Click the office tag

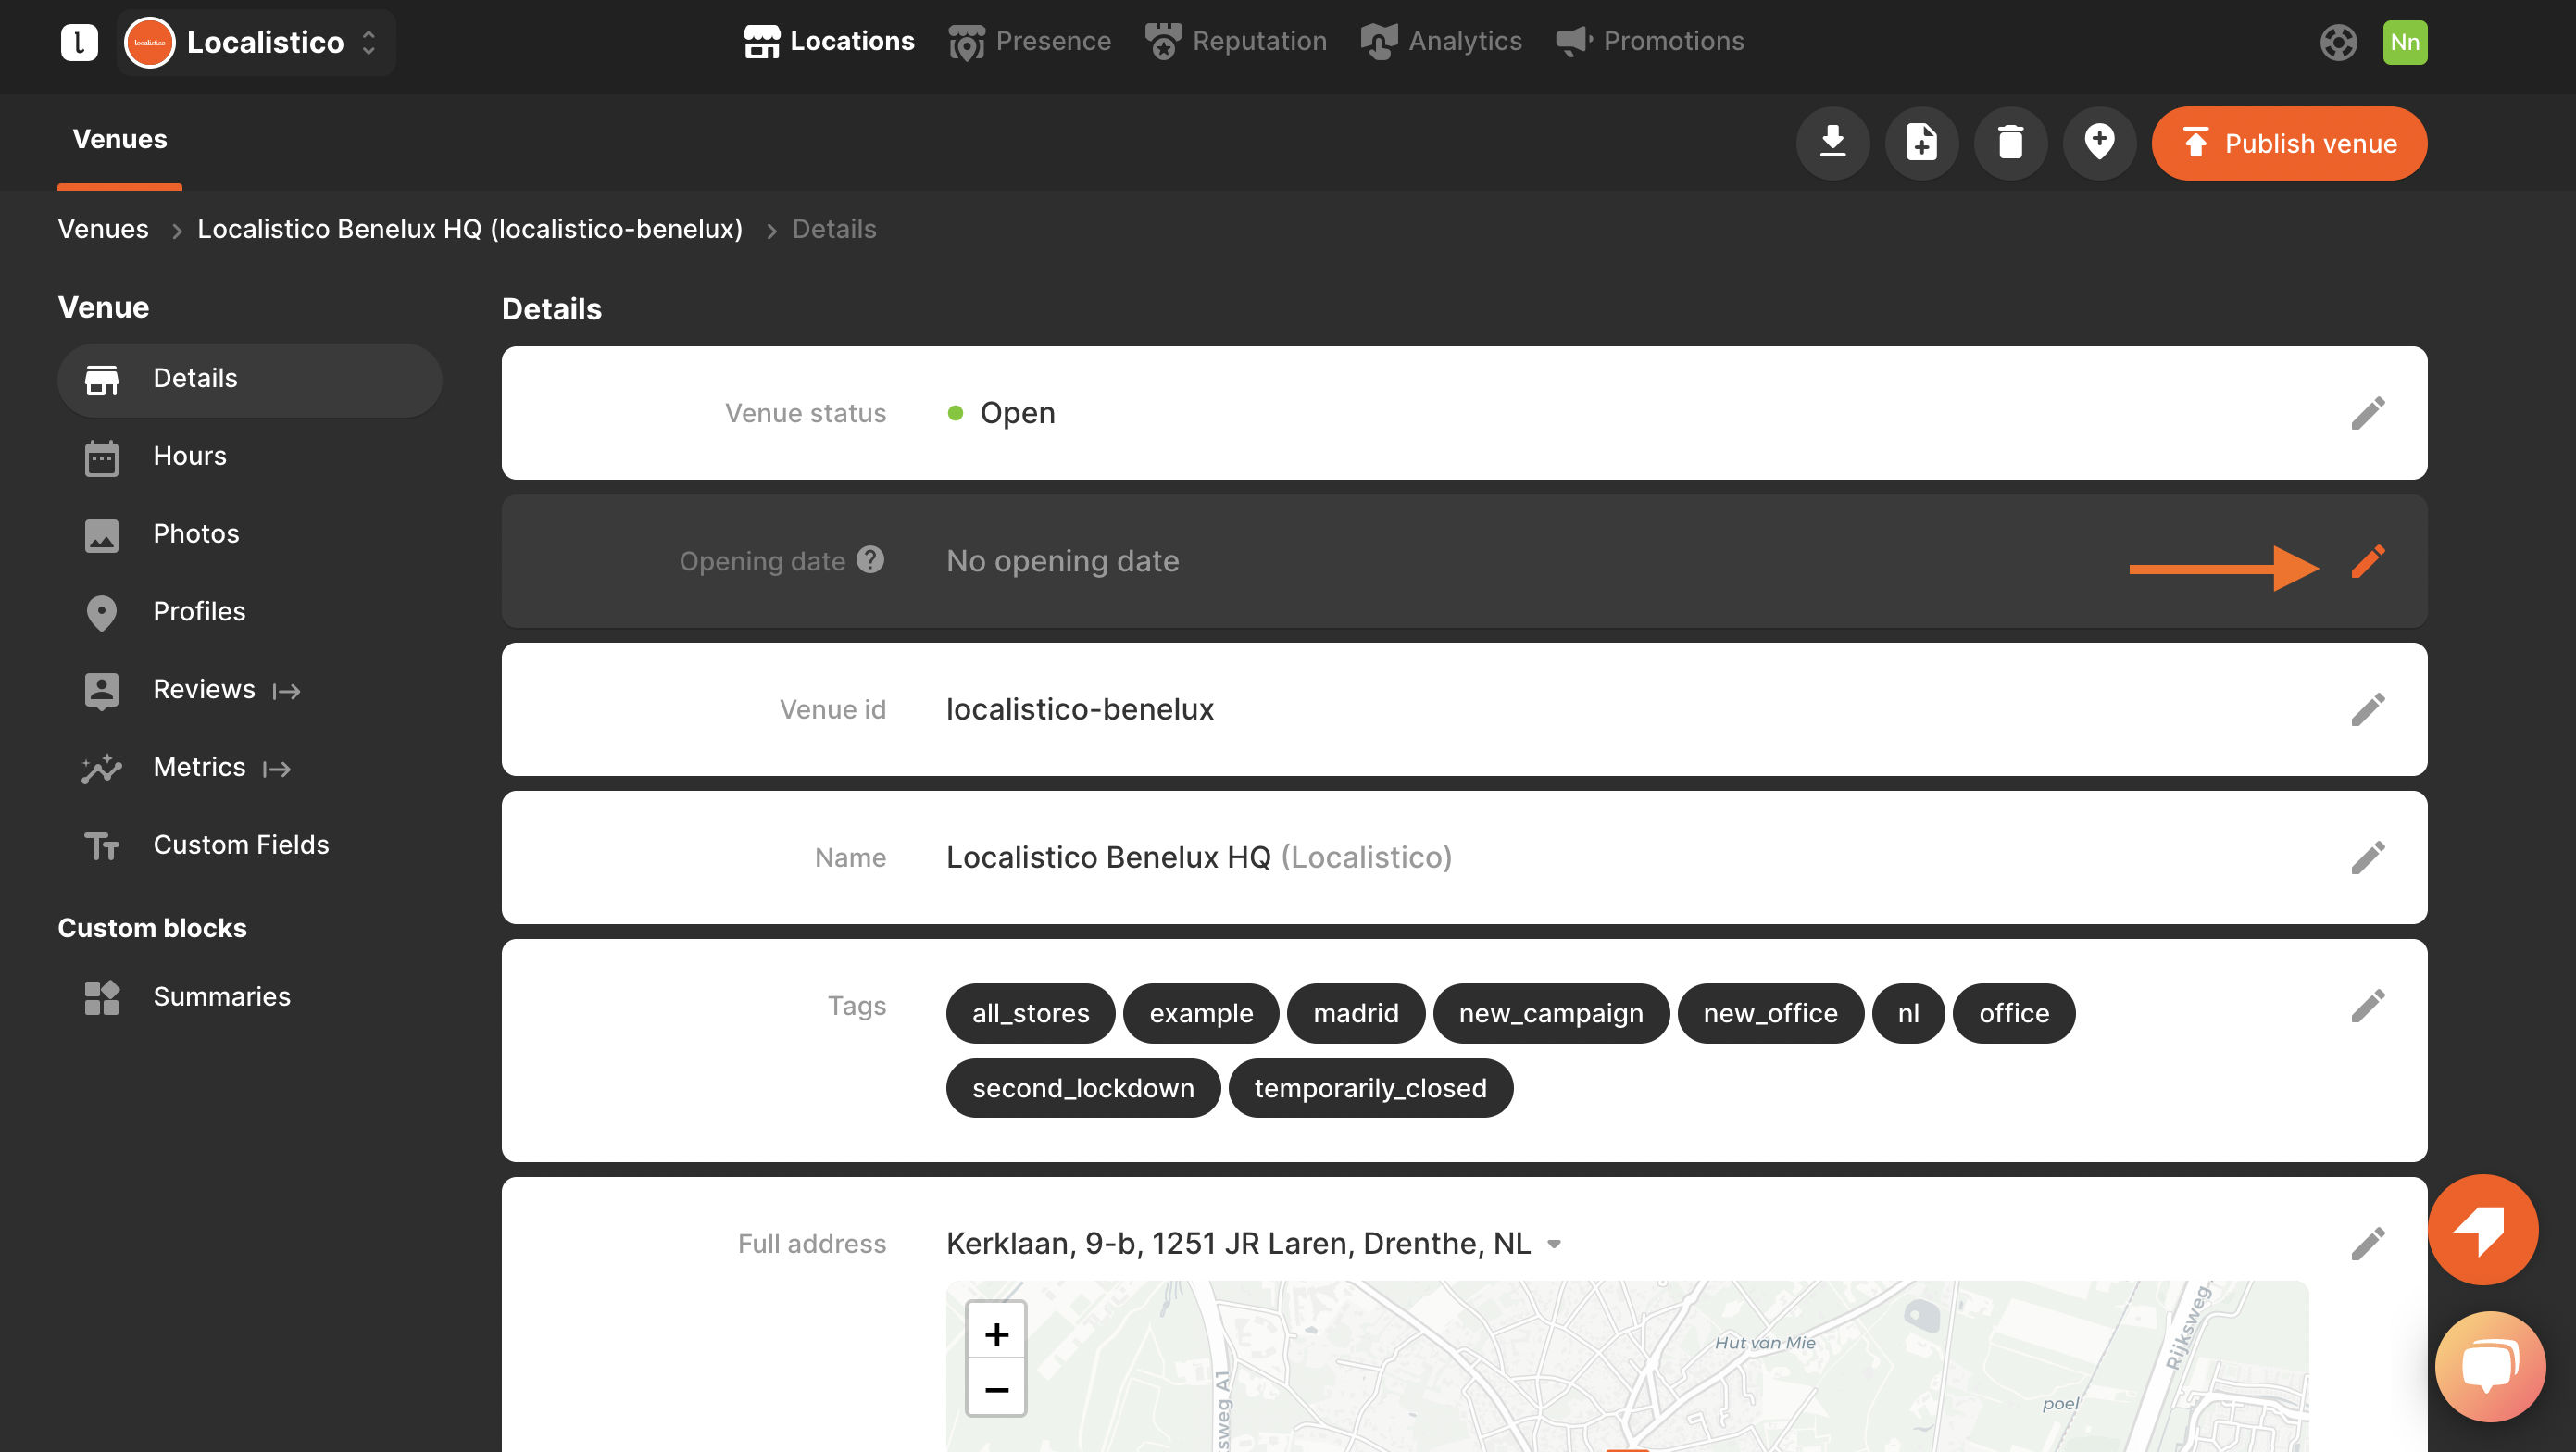[2013, 1013]
